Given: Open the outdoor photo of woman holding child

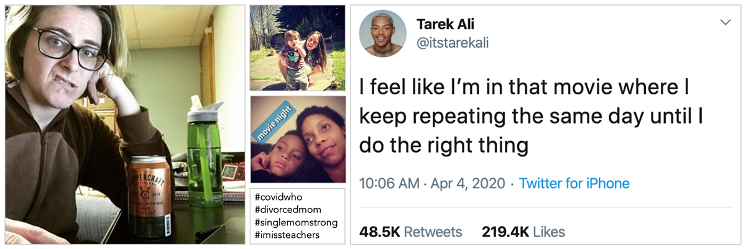Looking at the screenshot, I should point(297,48).
